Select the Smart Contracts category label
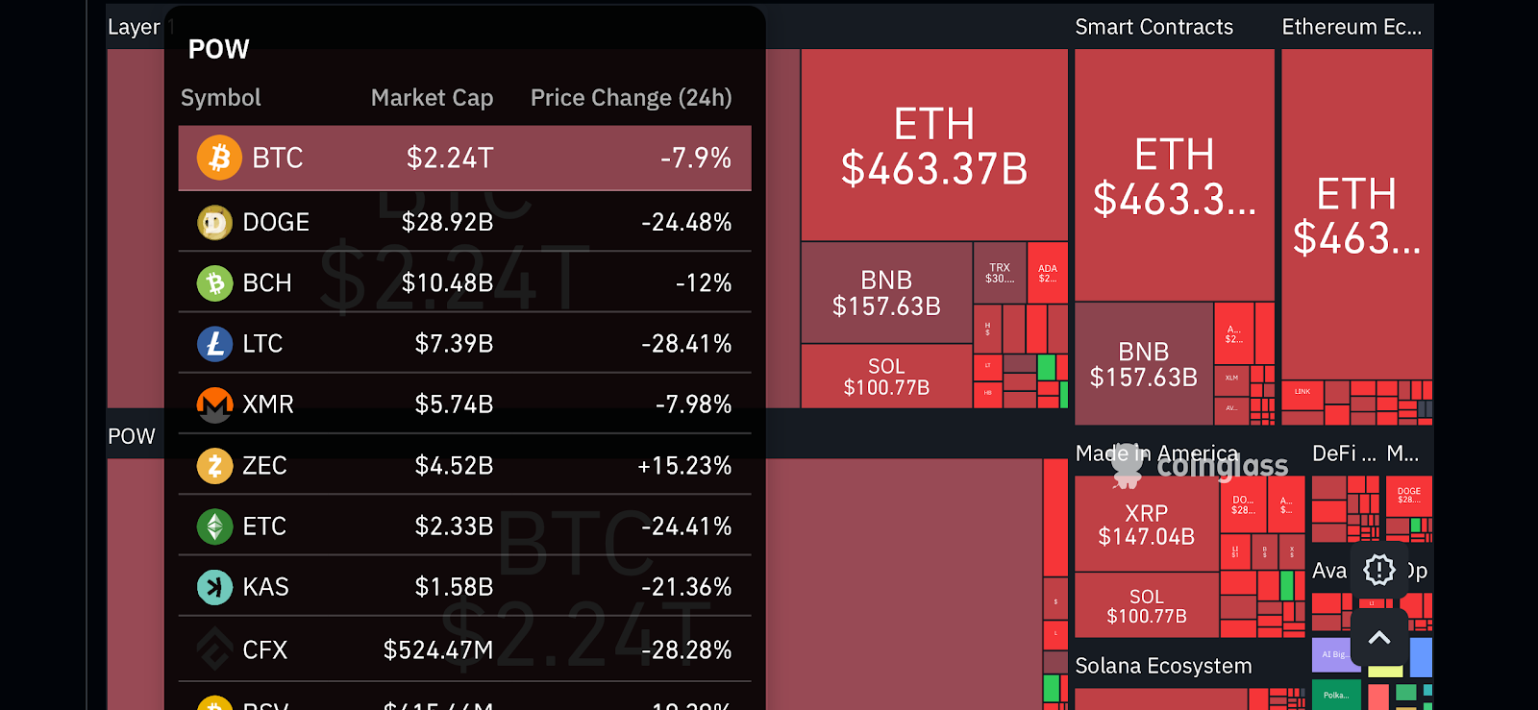1538x710 pixels. (1153, 27)
